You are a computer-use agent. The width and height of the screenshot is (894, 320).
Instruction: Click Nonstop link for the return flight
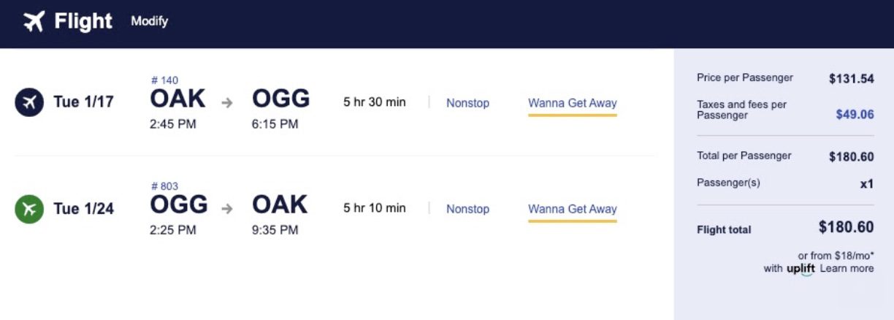pos(467,209)
